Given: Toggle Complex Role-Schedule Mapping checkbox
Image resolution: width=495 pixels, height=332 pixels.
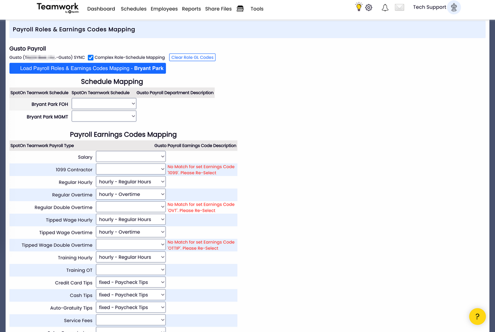Looking at the screenshot, I should (x=90, y=58).
